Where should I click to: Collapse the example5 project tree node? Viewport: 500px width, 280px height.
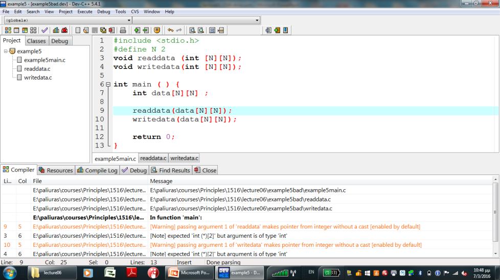6,51
